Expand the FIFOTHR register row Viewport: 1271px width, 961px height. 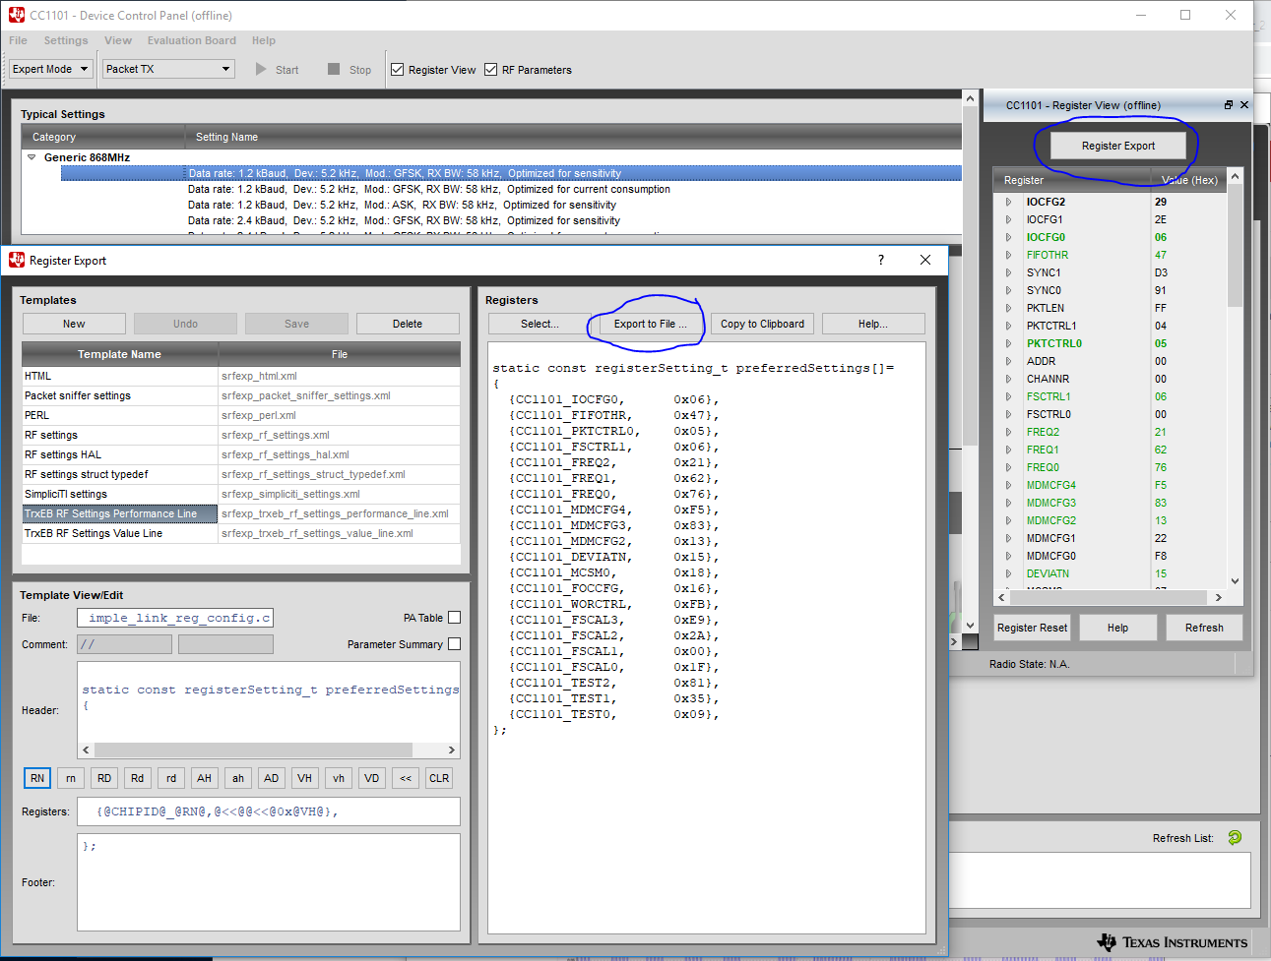pos(1008,255)
